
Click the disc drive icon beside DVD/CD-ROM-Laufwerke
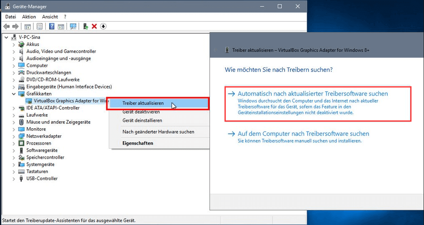(x=21, y=80)
